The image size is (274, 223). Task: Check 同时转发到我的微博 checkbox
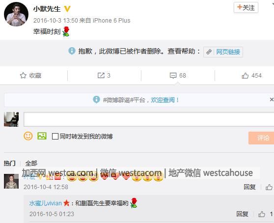pos(55,137)
